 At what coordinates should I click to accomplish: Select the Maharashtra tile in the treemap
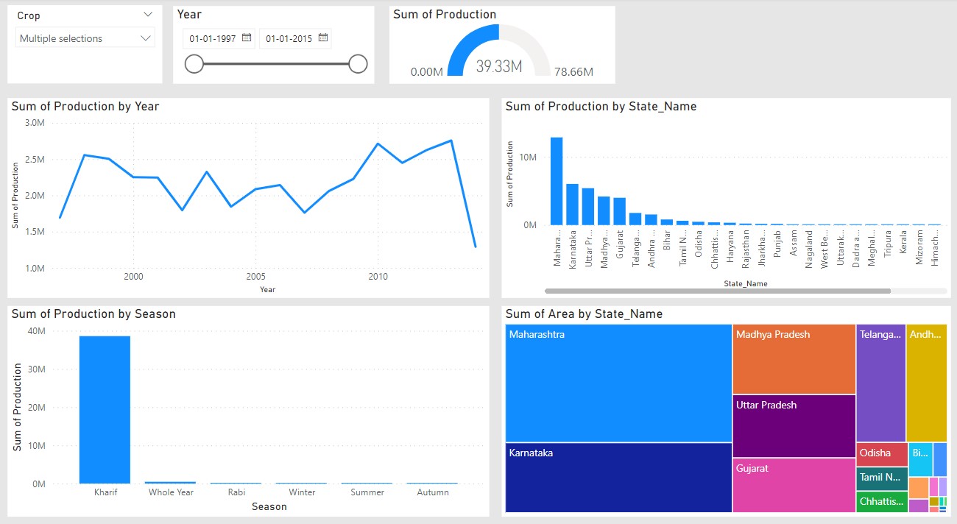[x=618, y=383]
